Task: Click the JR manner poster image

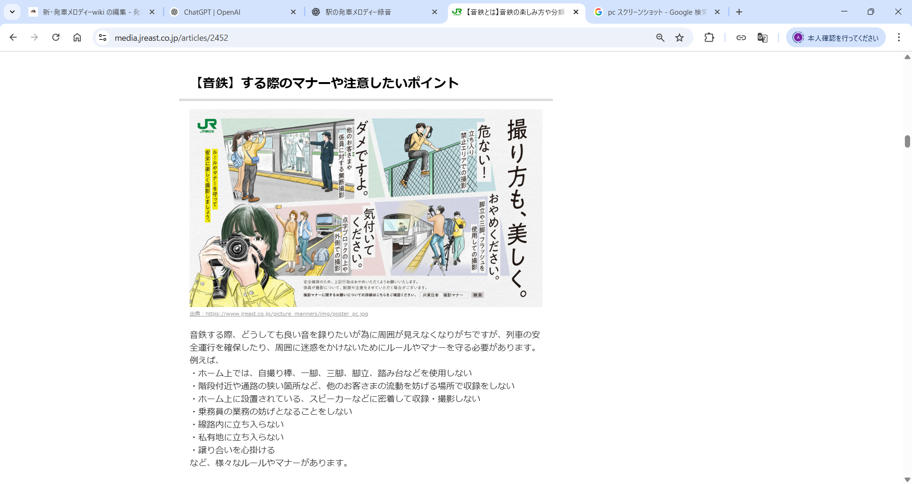Action: click(366, 208)
